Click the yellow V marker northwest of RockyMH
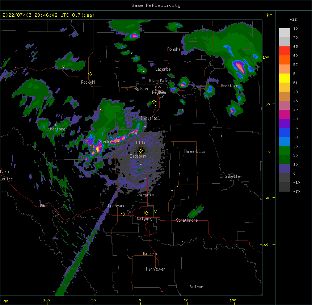312x305 pixels. (63, 67)
